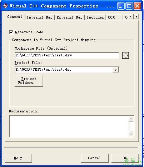This screenshot has height=167, width=144.
Task: Maximize the Component Properties window
Action: [x=129, y=6]
